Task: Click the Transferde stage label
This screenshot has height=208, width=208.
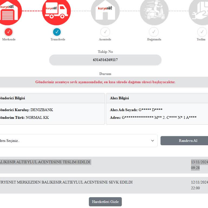Action: pos(58,39)
